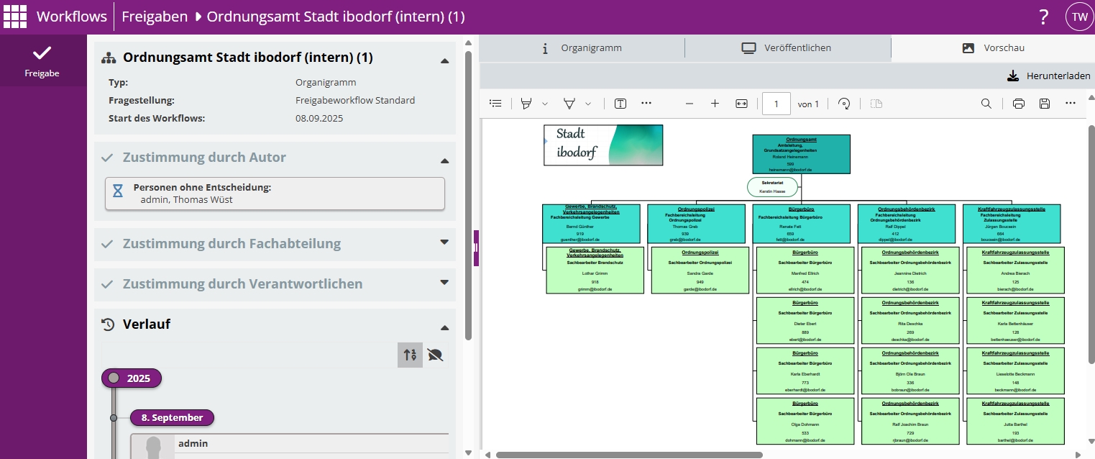
Task: Click the Sandra Garde Sachbearbeiter box
Action: pyautogui.click(x=700, y=271)
